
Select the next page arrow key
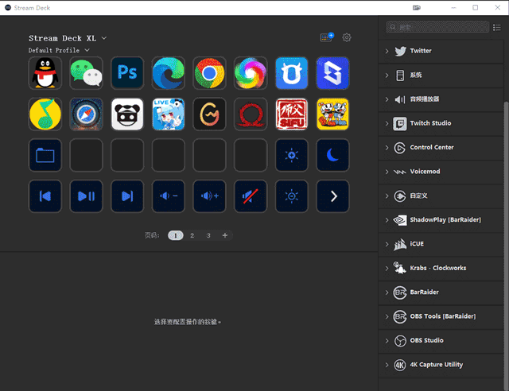tap(332, 196)
